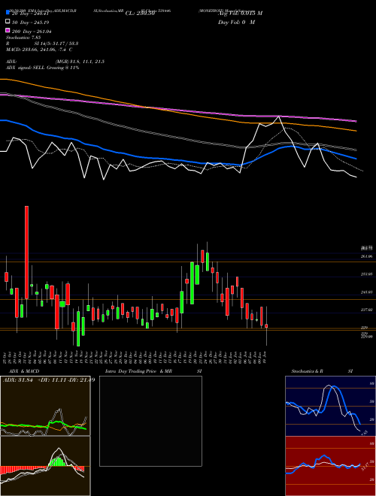Select the '50 Day = 245.19' label
This screenshot has height=496, width=376.
click(31, 23)
